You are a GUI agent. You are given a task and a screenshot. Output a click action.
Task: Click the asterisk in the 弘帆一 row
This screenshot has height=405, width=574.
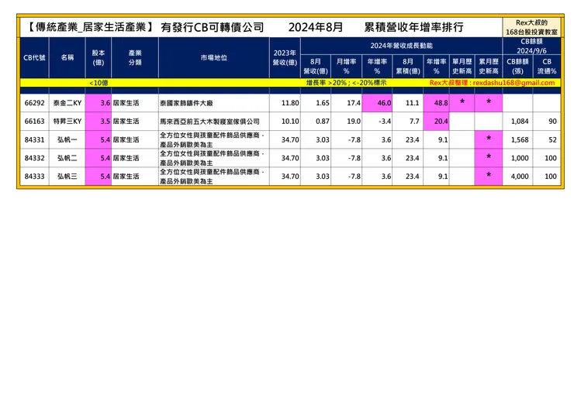(x=489, y=139)
